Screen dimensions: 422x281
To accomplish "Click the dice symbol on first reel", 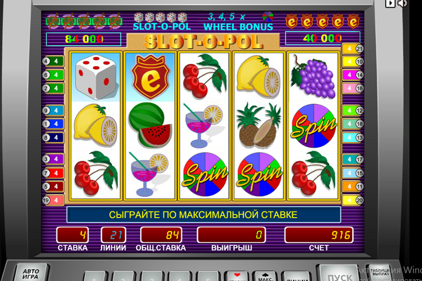I will [x=95, y=77].
